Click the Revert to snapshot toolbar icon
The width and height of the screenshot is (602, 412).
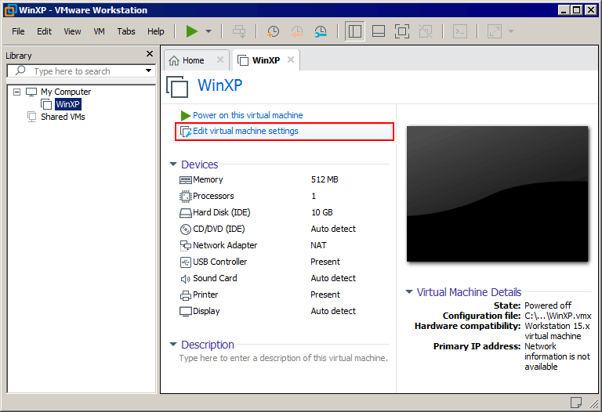coord(297,31)
